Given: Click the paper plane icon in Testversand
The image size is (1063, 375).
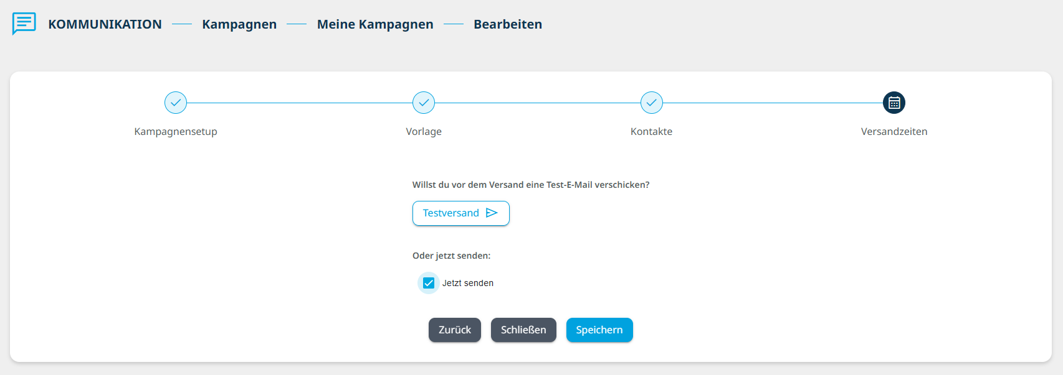Looking at the screenshot, I should click(x=492, y=213).
